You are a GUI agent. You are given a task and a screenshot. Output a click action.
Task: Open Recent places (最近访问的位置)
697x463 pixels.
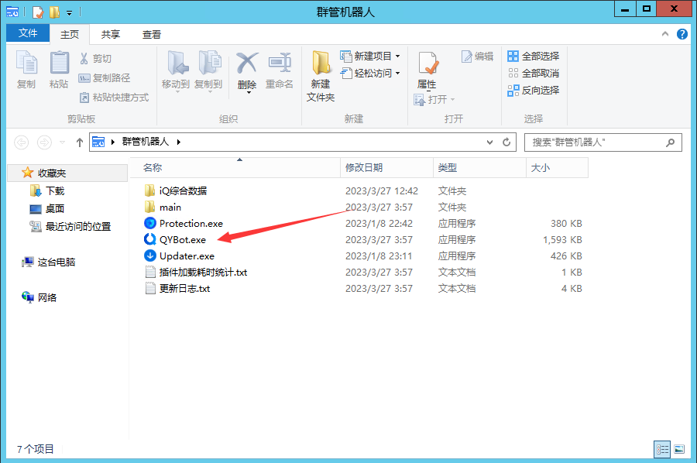pos(70,227)
